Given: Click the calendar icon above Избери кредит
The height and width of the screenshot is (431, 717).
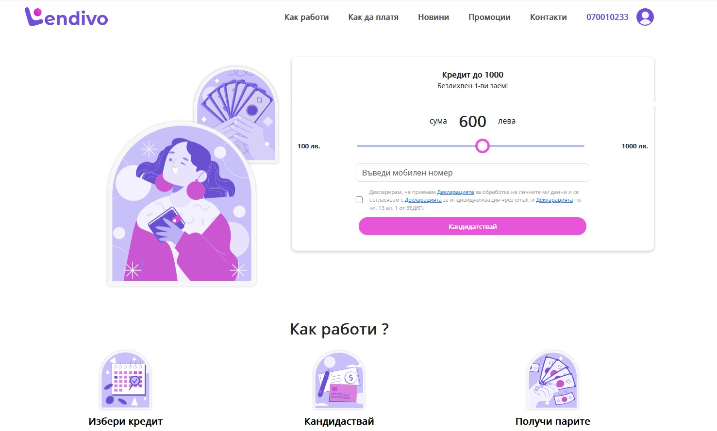Looking at the screenshot, I should (x=125, y=380).
